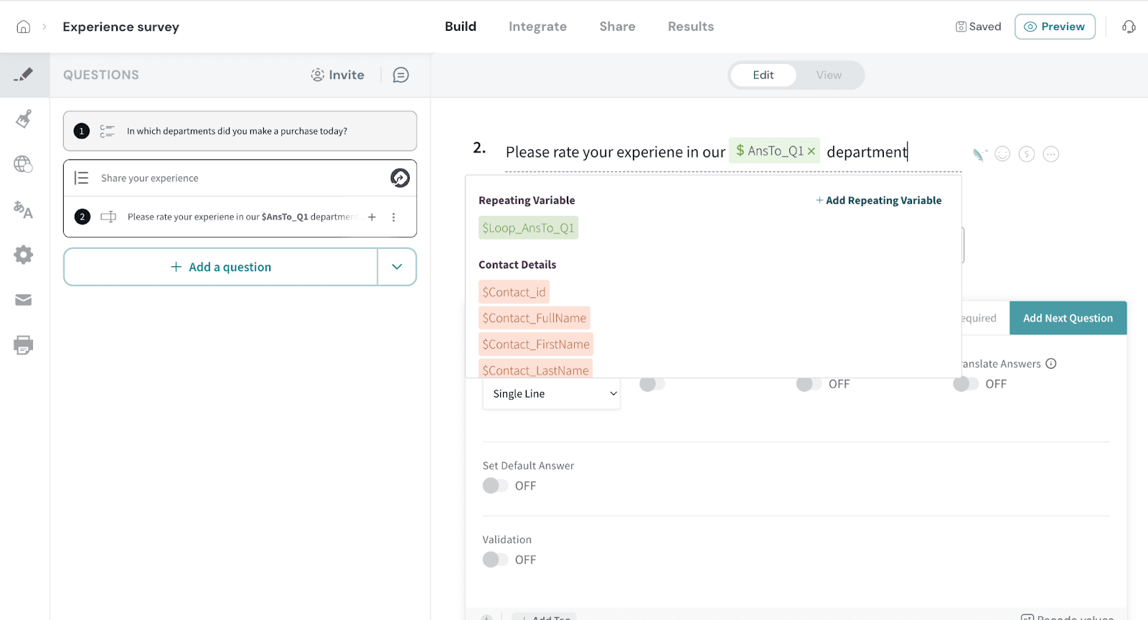Viewport: 1148px width, 620px height.
Task: Go to the Results tab
Action: (690, 27)
